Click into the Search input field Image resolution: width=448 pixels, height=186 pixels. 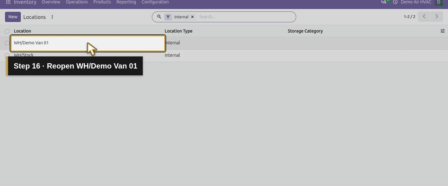click(x=245, y=17)
